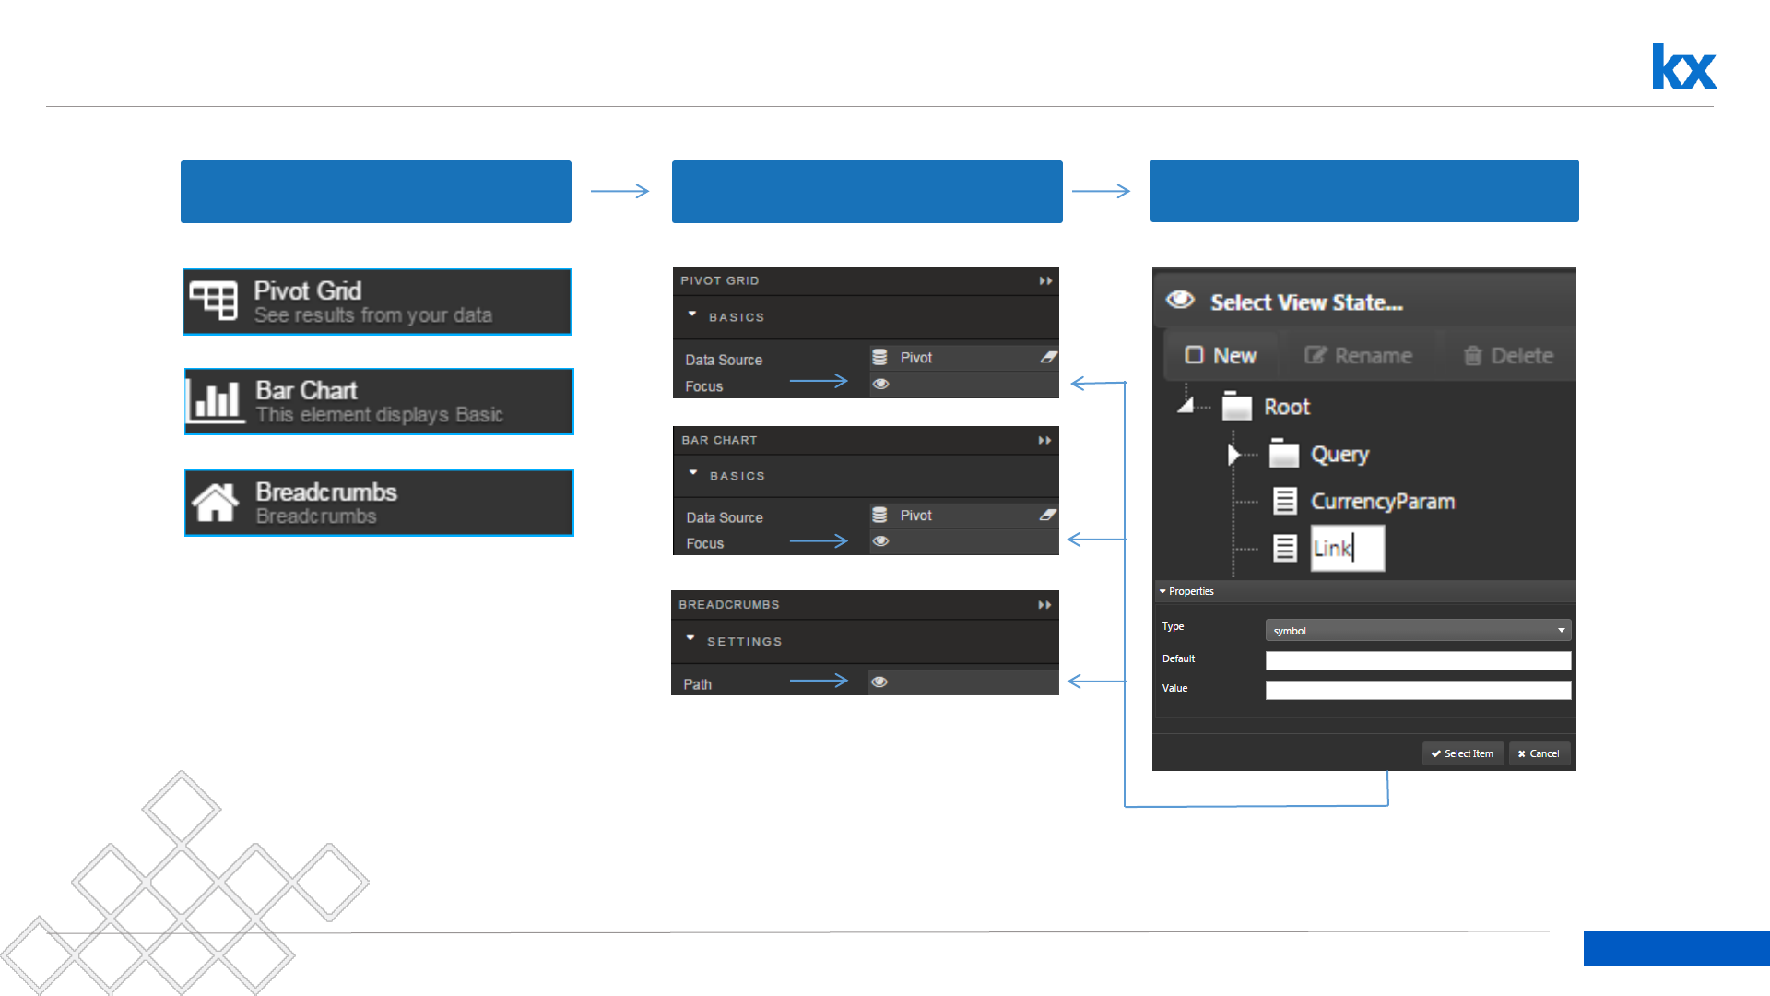The image size is (1770, 996).
Task: Collapse Breadcrumbs panel with double-arrow icon
Action: (1044, 605)
